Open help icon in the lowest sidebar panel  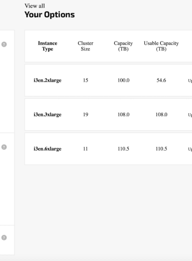pyautogui.click(x=4, y=238)
